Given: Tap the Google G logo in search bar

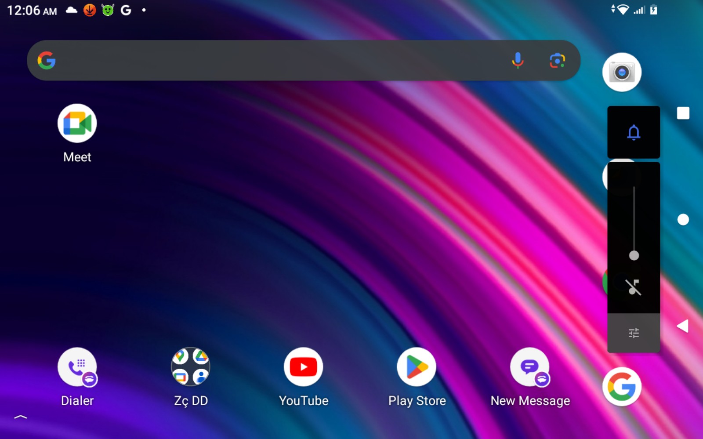Looking at the screenshot, I should click(47, 60).
